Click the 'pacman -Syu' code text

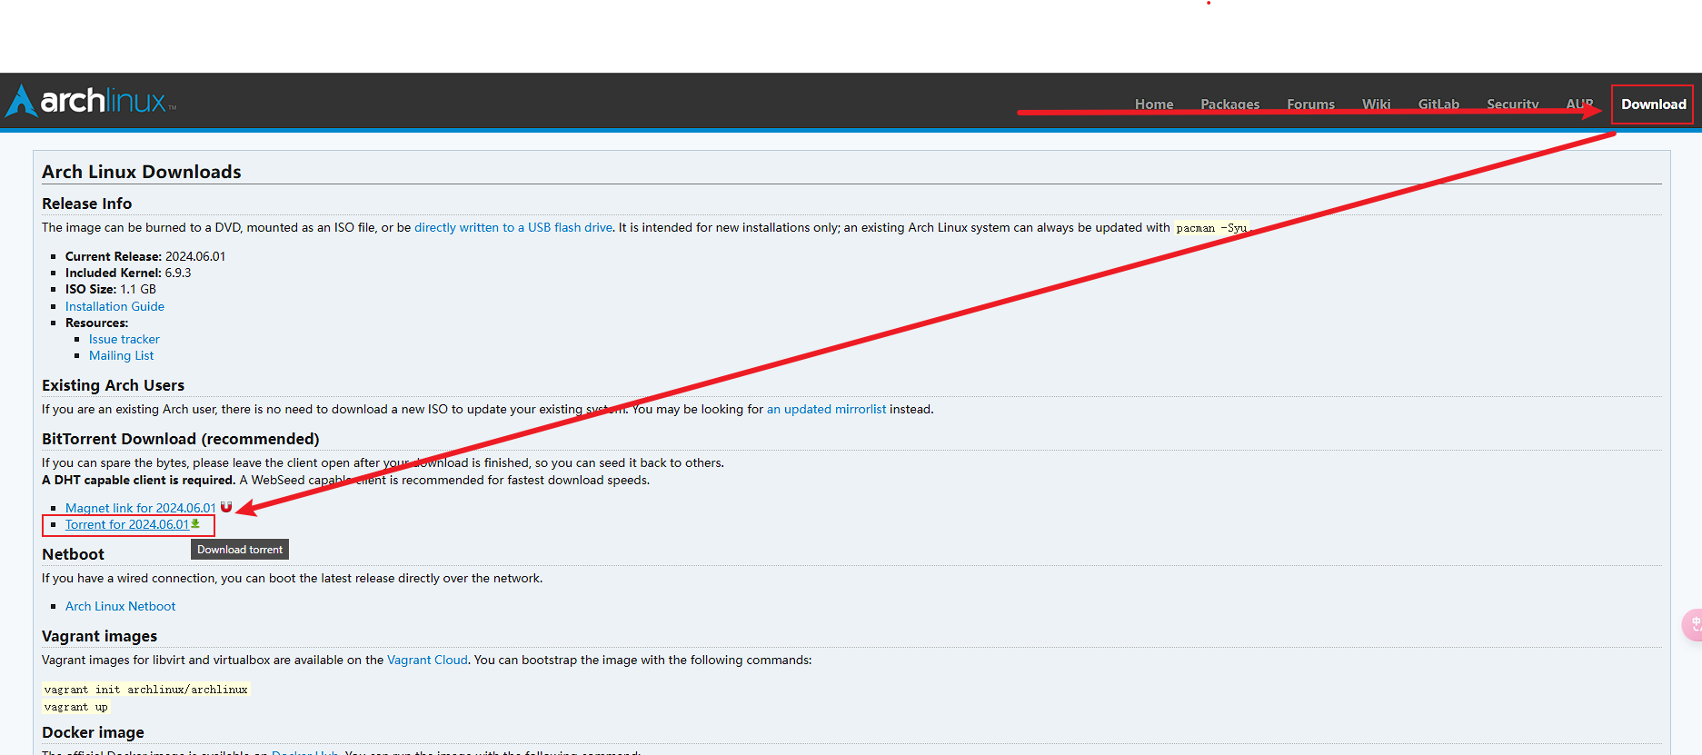(1211, 228)
